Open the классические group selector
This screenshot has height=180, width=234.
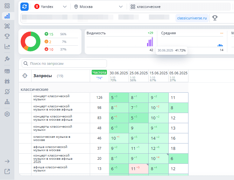[x=180, y=7]
